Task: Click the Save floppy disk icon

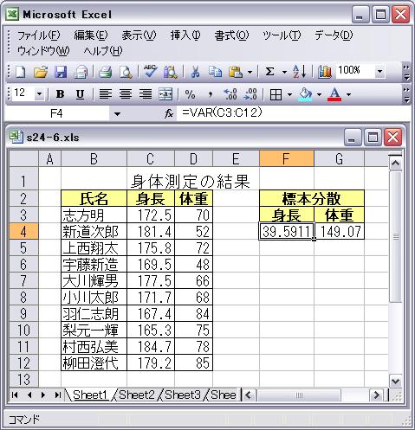Action: [x=61, y=72]
